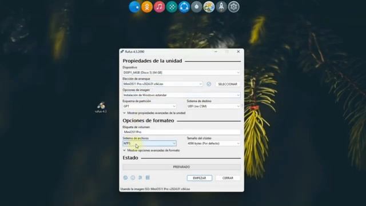This screenshot has width=366, height=206.
Task: Click the EMPEZAR button
Action: [200, 178]
